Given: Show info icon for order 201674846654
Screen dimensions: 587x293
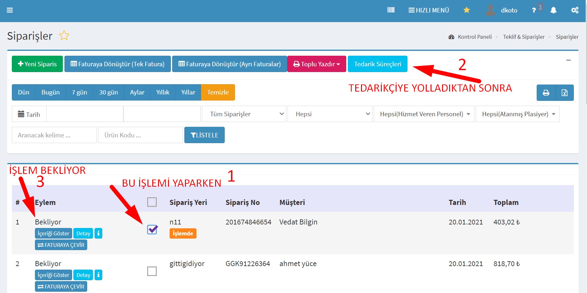Looking at the screenshot, I should pyautogui.click(x=98, y=233).
